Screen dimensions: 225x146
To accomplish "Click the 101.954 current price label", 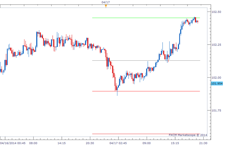I will click(x=217, y=83).
